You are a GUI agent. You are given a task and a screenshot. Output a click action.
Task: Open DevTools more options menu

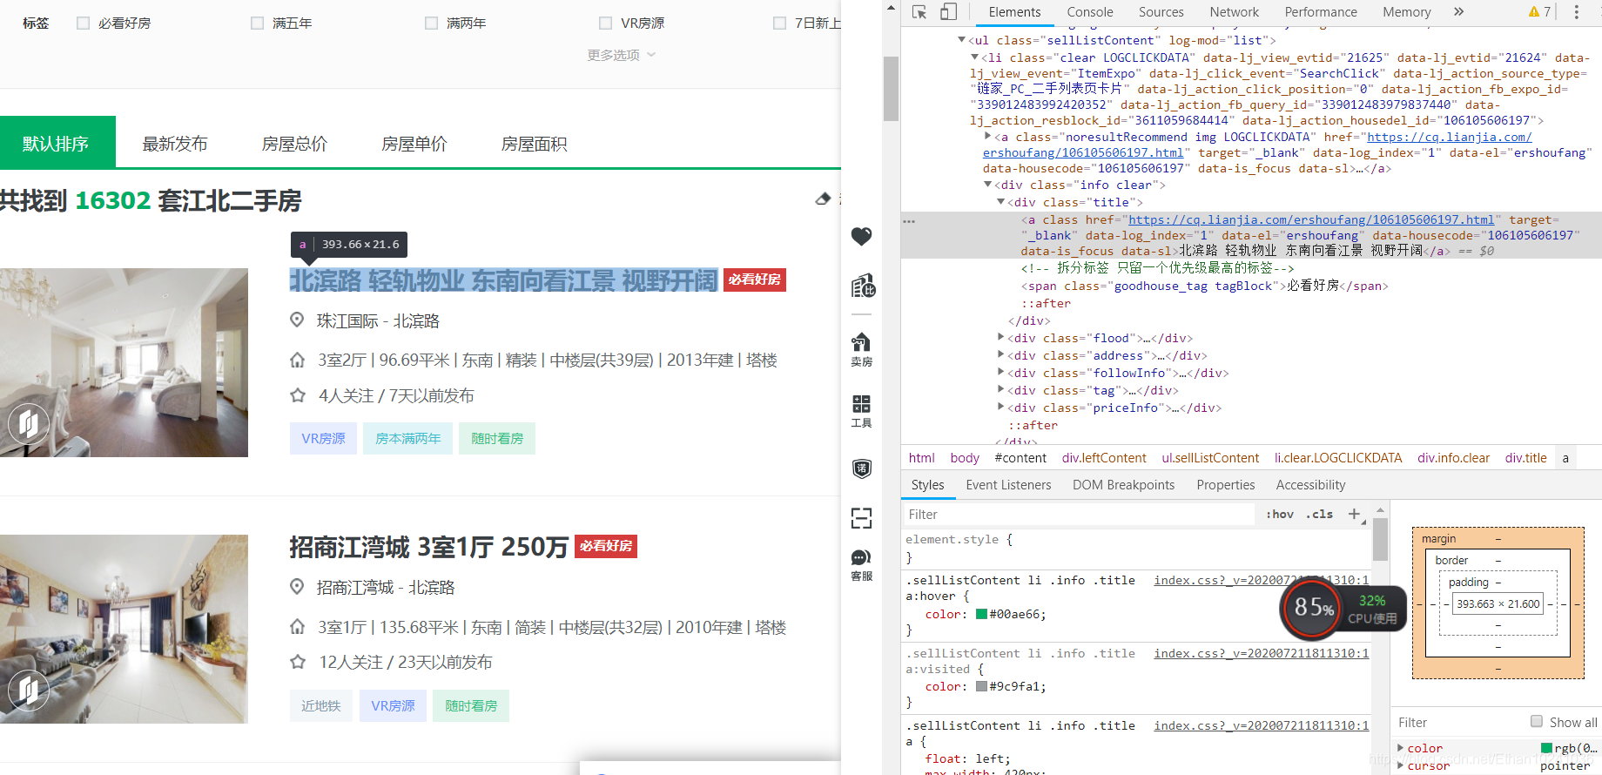tap(1576, 12)
